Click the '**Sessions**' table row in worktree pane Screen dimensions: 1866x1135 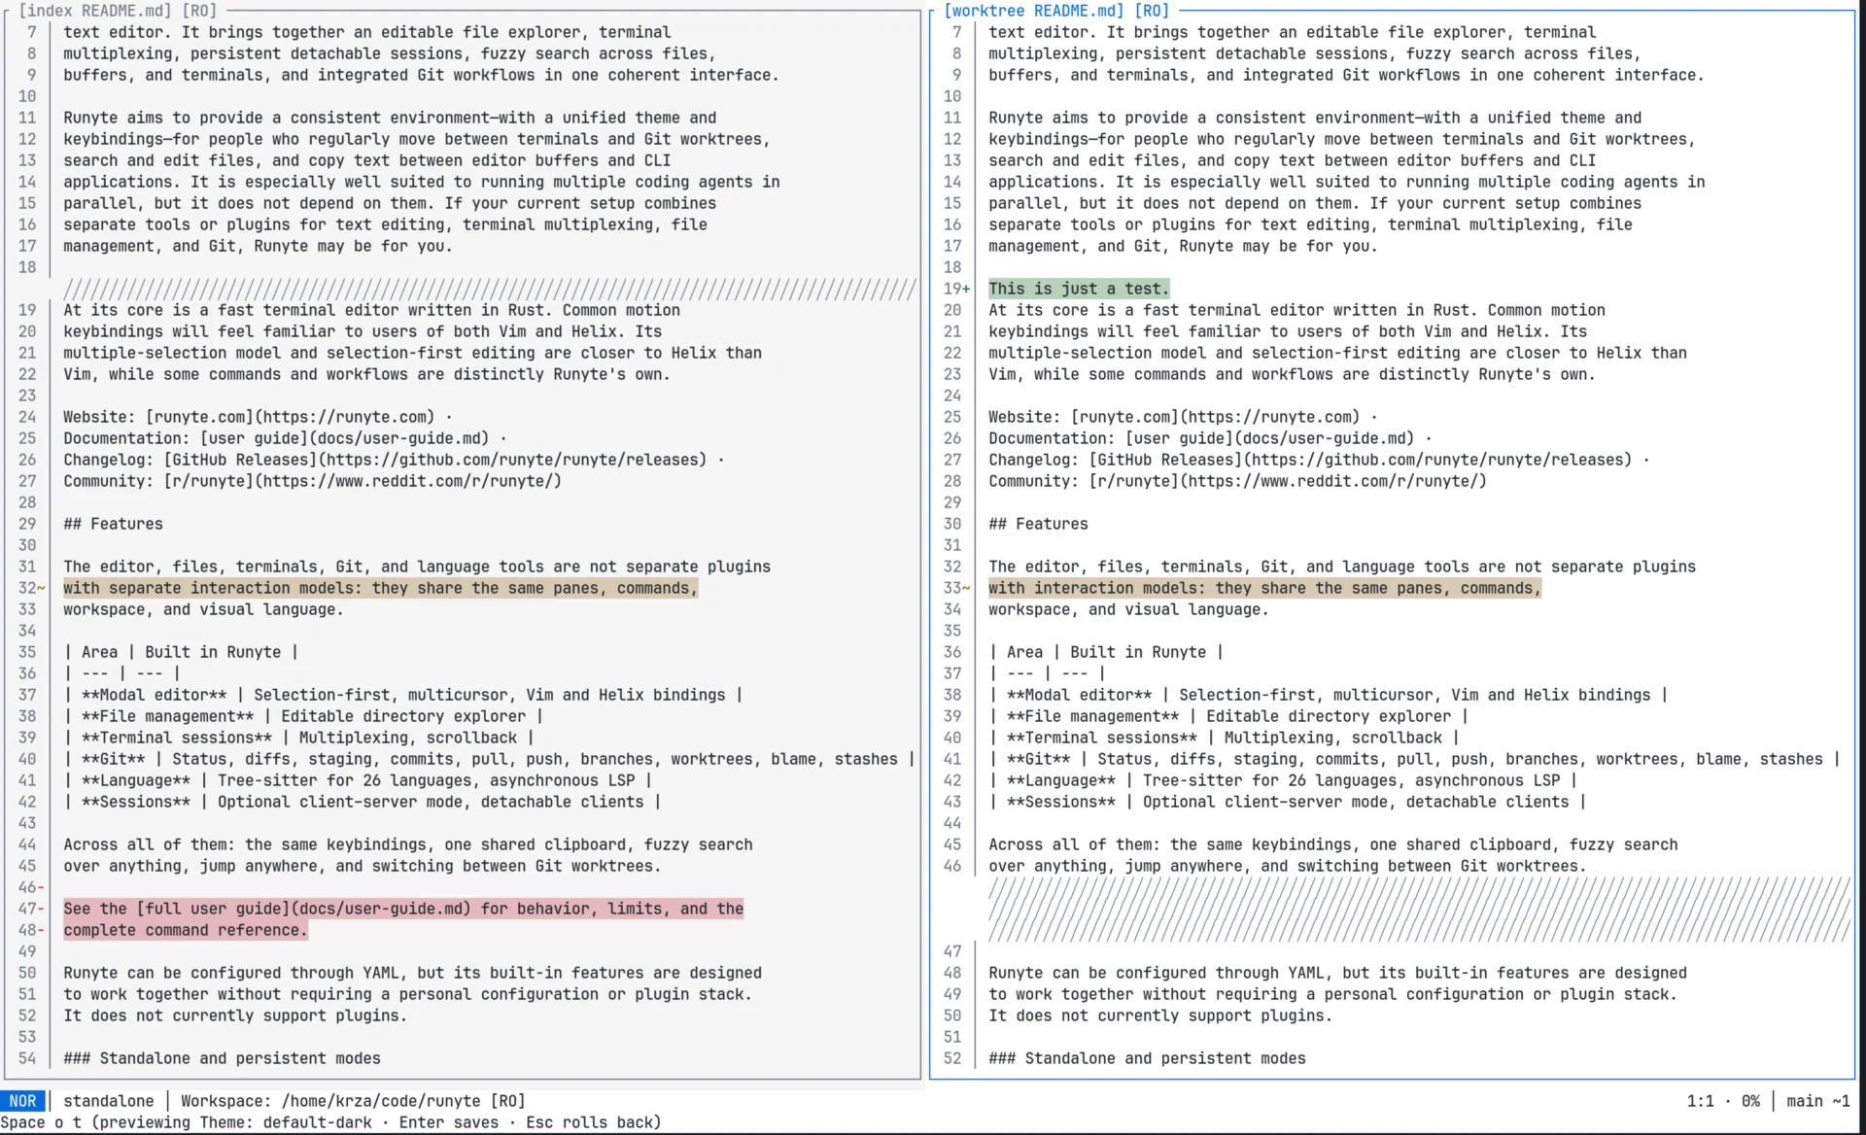[x=1288, y=802]
